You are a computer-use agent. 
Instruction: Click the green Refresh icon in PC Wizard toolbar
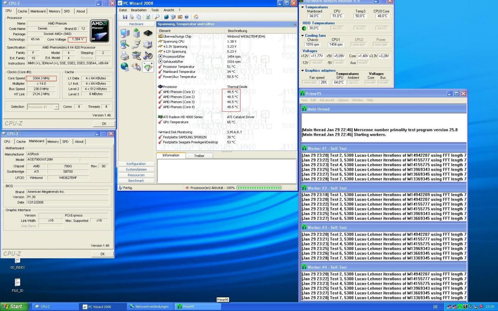point(148,17)
